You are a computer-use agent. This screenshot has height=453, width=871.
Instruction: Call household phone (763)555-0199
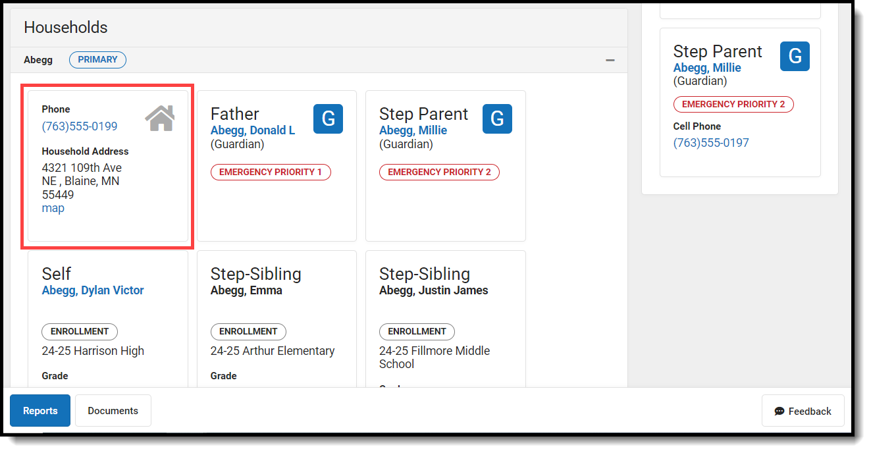click(80, 126)
